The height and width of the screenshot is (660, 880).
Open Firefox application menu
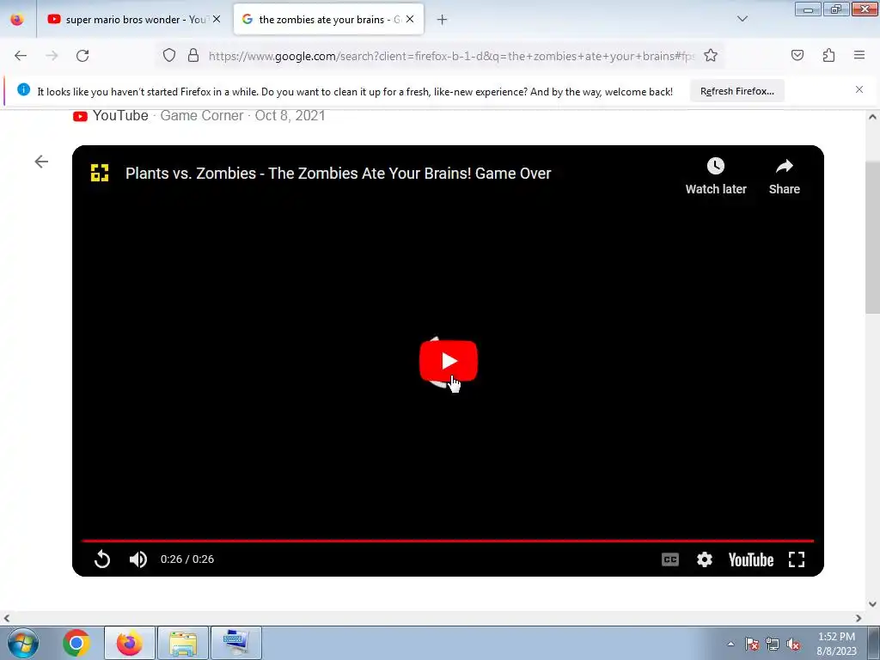(859, 56)
